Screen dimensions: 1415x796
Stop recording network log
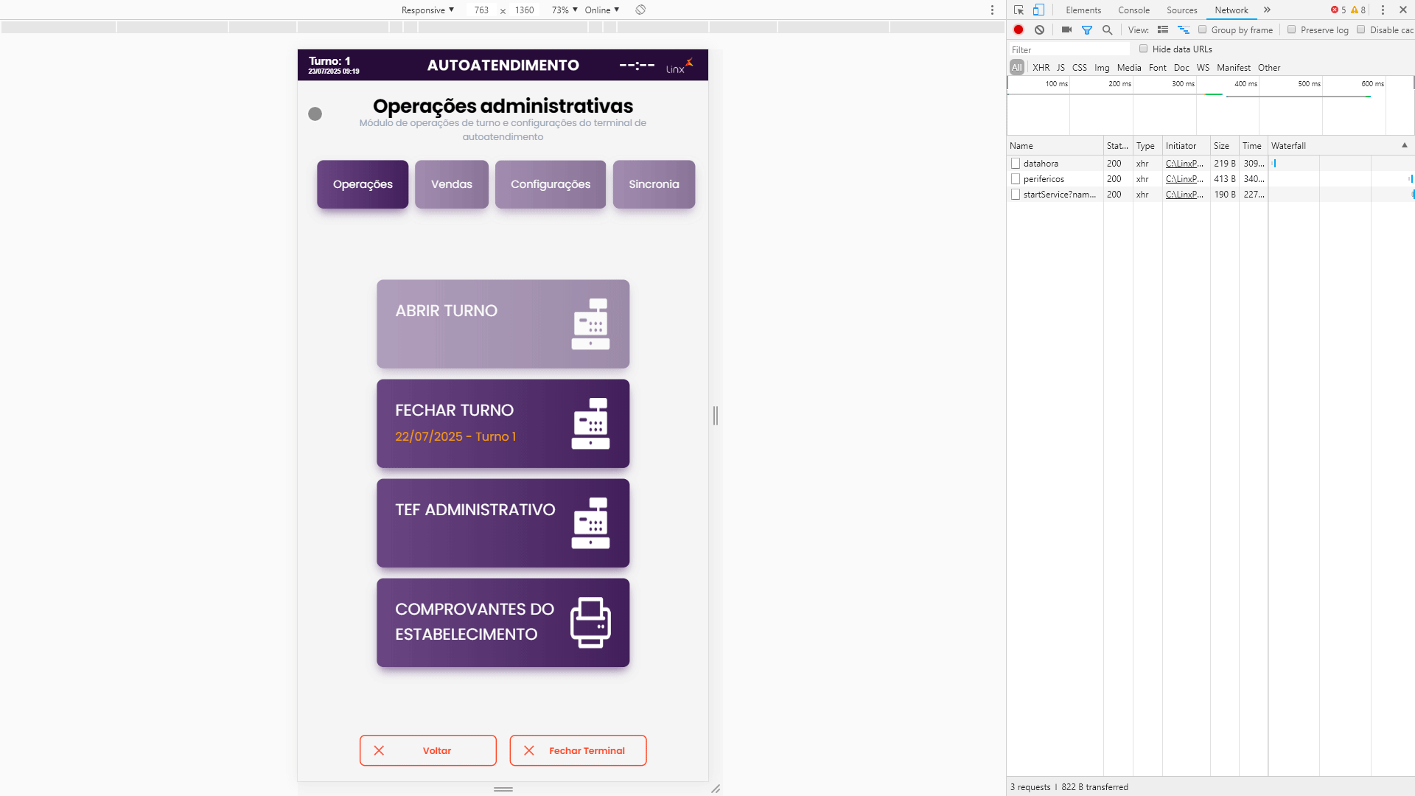click(x=1019, y=29)
